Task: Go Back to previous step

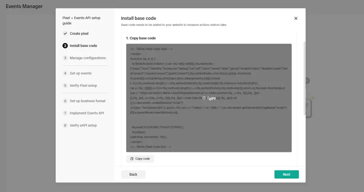Action: (x=133, y=175)
